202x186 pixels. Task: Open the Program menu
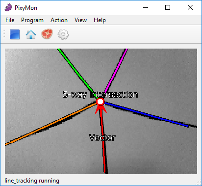[x=32, y=20]
